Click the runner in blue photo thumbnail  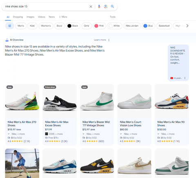click(22, 163)
